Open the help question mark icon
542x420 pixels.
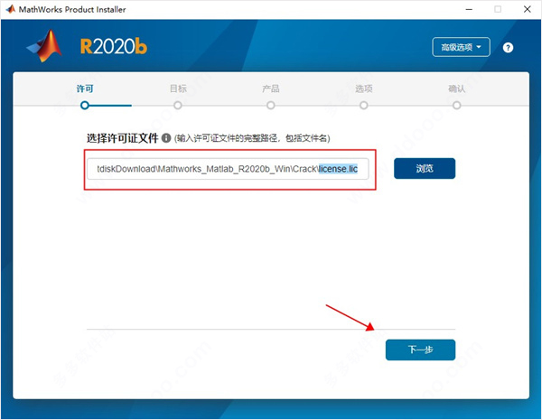click(x=508, y=47)
